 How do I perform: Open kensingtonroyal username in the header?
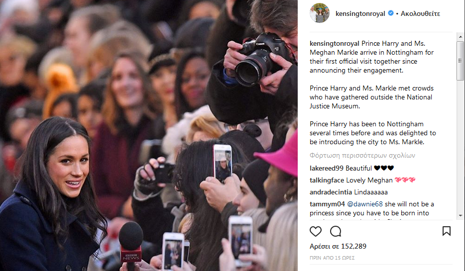tap(360, 13)
